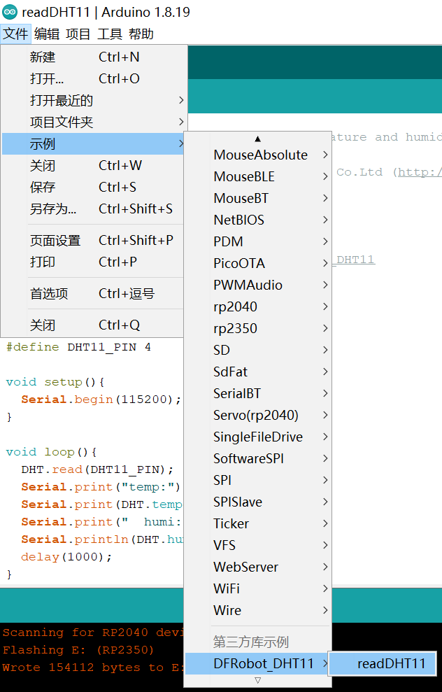The image size is (442, 692).
Task: Click the 'Wrote 154112 bytes' console line
Action: pos(94,668)
